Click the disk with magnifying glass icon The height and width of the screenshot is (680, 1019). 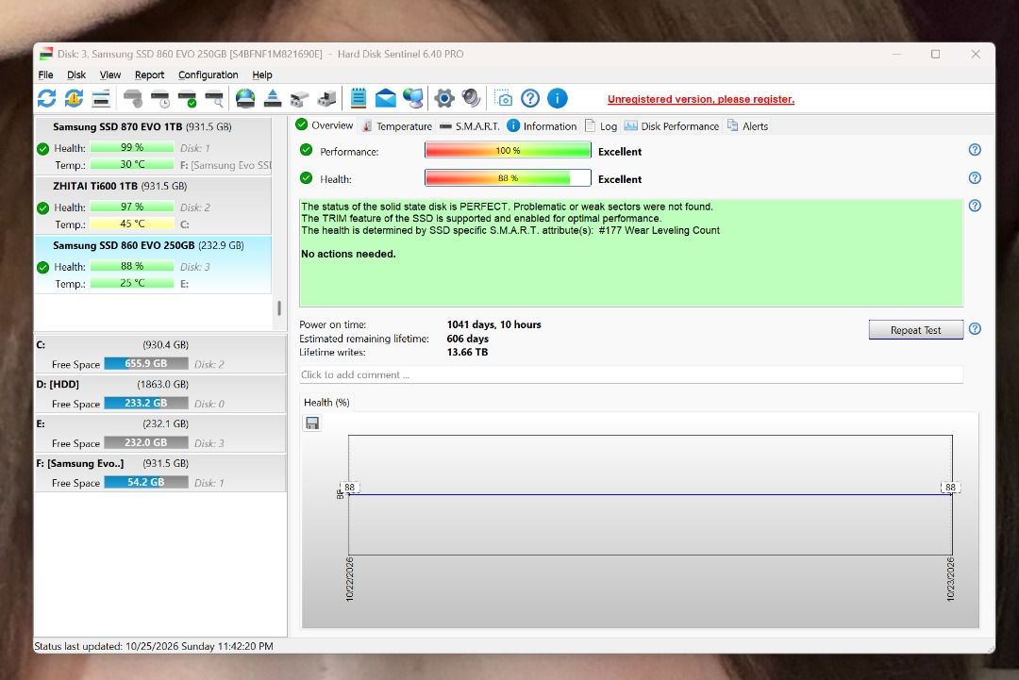[214, 99]
